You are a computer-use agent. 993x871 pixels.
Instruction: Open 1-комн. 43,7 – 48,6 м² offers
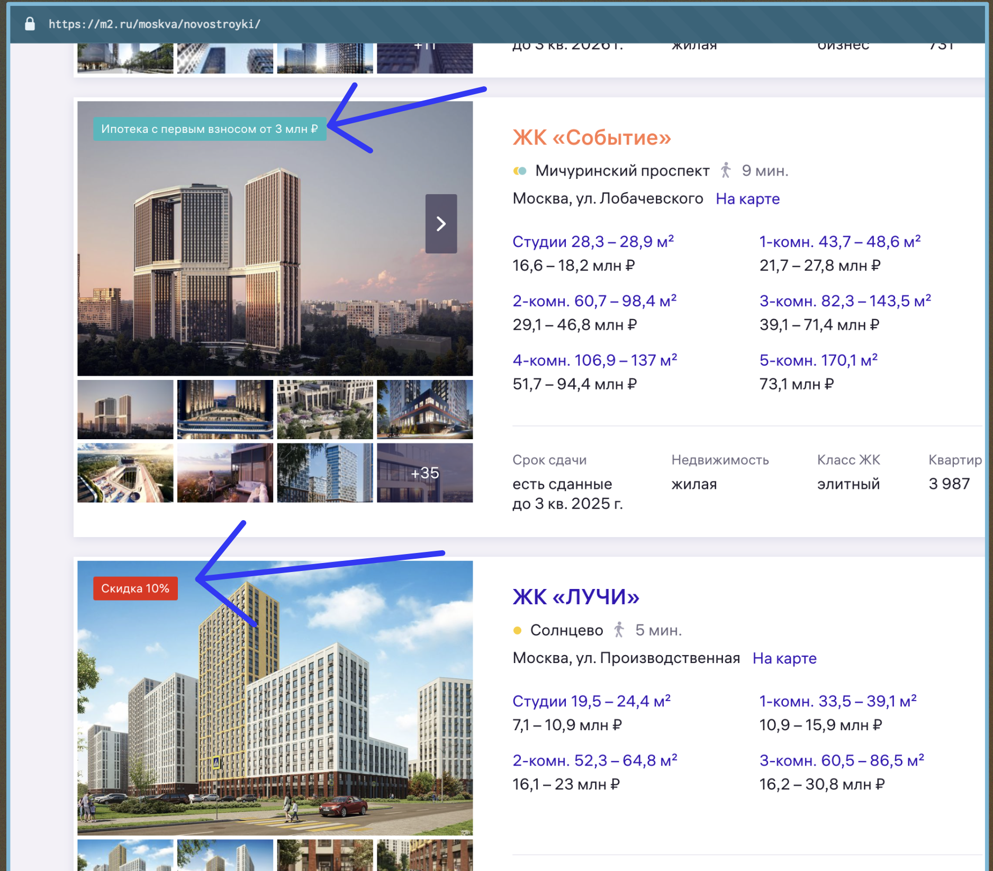tap(840, 242)
